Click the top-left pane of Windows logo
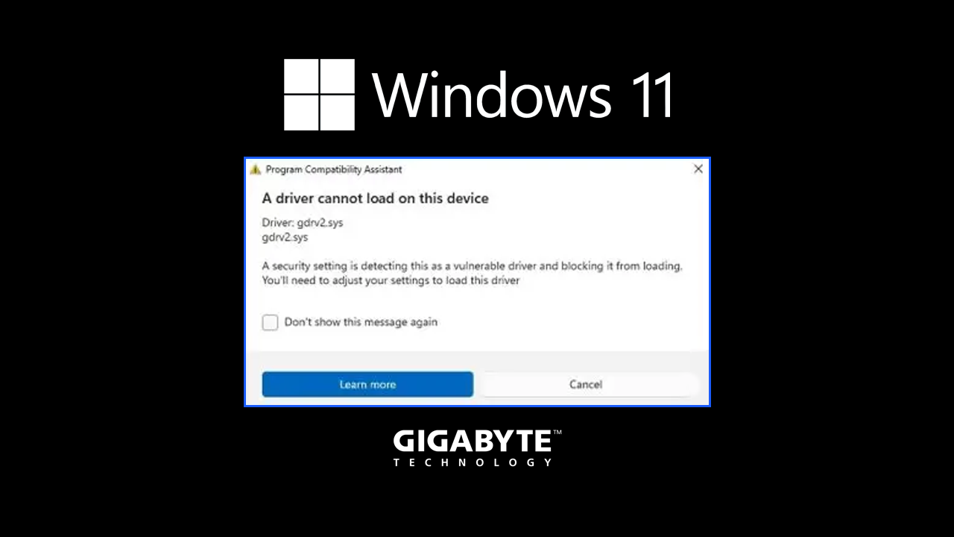 pyautogui.click(x=301, y=77)
